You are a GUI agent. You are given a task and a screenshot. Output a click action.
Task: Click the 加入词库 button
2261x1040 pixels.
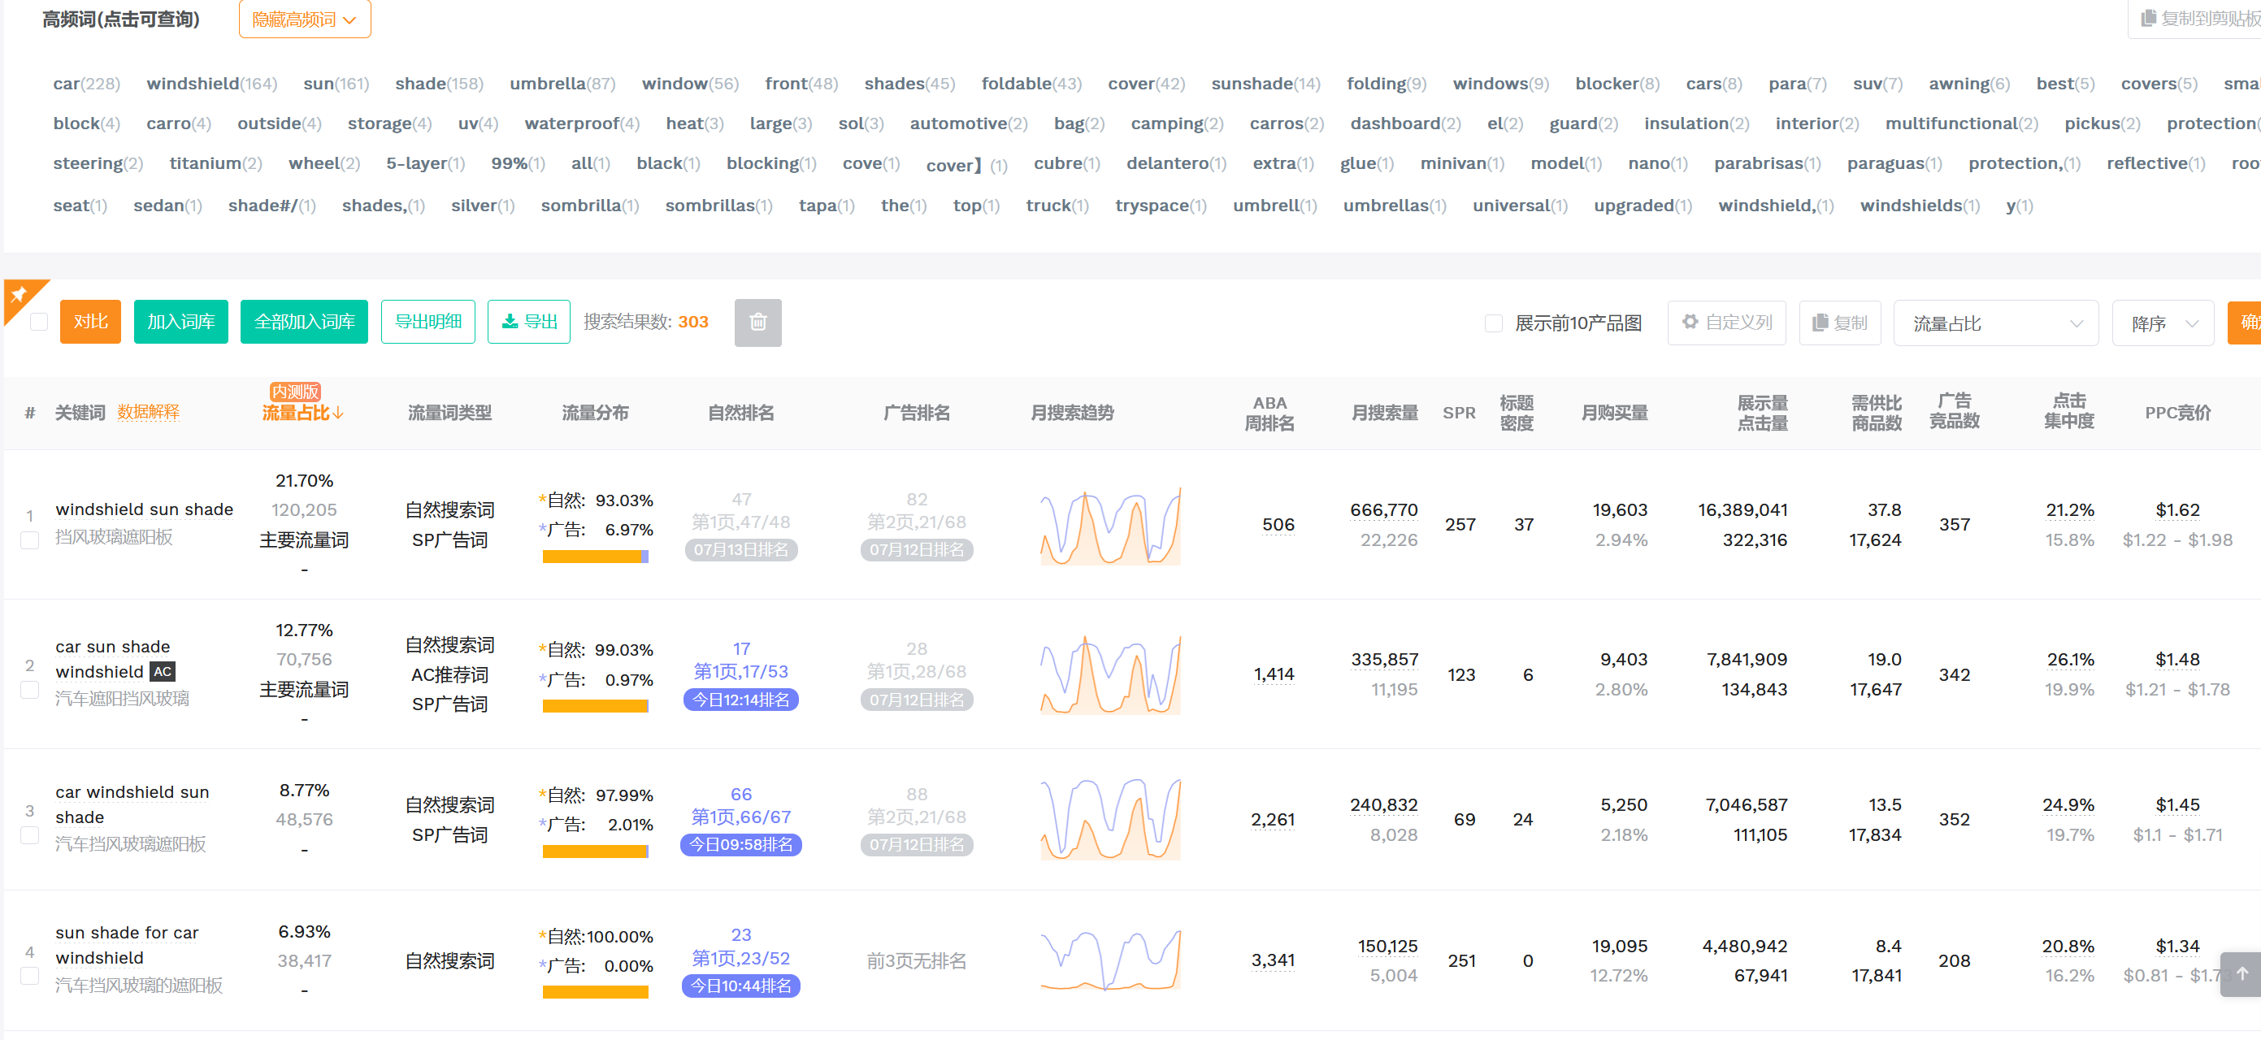pyautogui.click(x=180, y=321)
